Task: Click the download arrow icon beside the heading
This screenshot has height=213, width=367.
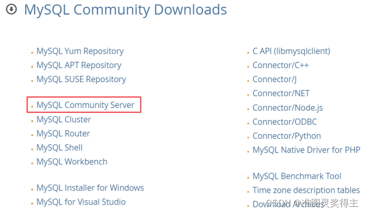Action: pyautogui.click(x=11, y=10)
